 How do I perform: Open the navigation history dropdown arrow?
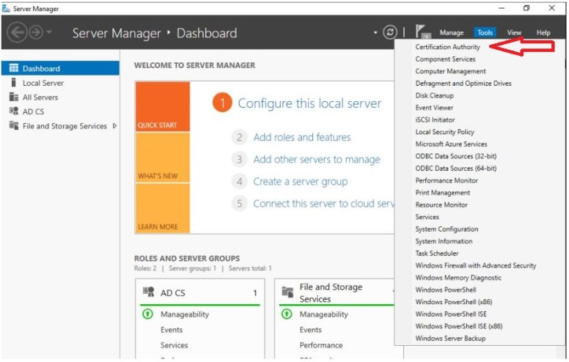click(x=49, y=33)
